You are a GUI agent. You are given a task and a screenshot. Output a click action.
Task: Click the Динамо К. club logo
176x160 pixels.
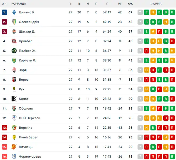click(x=14, y=12)
